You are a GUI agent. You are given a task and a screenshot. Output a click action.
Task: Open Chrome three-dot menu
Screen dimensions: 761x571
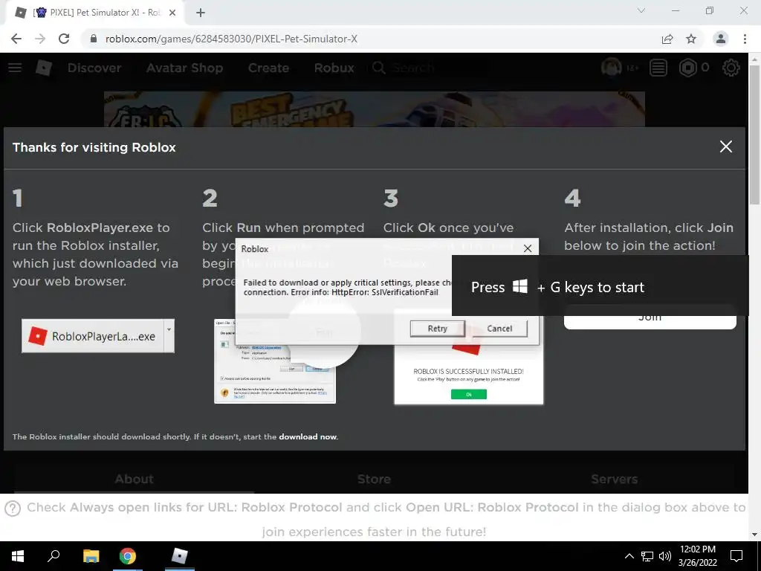pos(745,39)
